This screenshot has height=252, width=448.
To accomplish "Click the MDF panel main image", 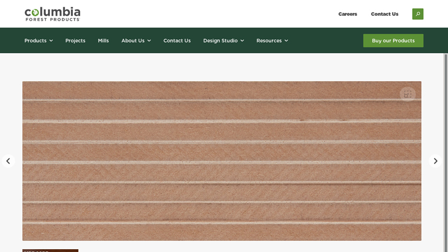I will pyautogui.click(x=222, y=161).
